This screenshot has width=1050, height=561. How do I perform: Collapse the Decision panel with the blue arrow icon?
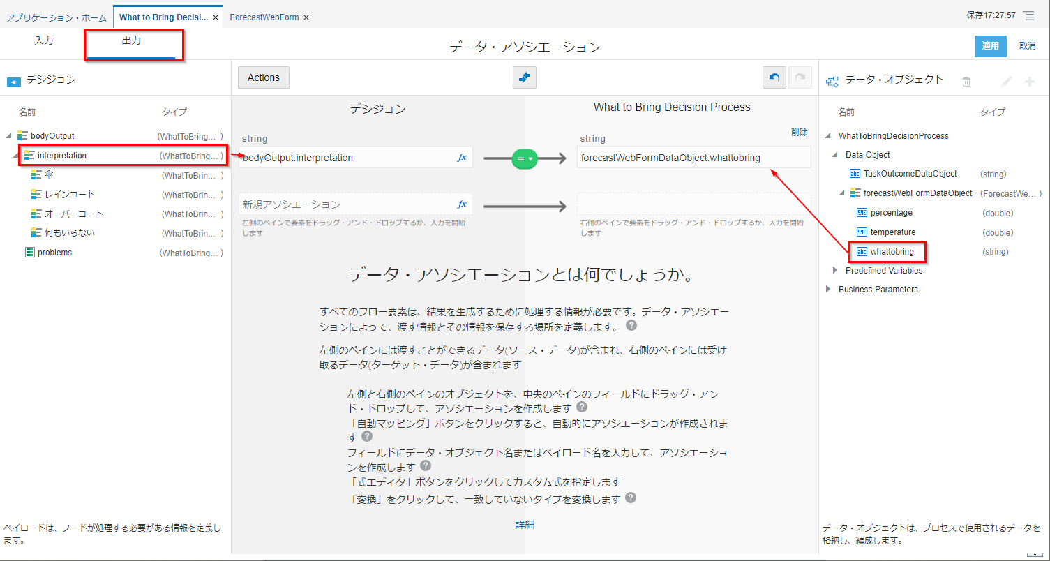[x=14, y=82]
